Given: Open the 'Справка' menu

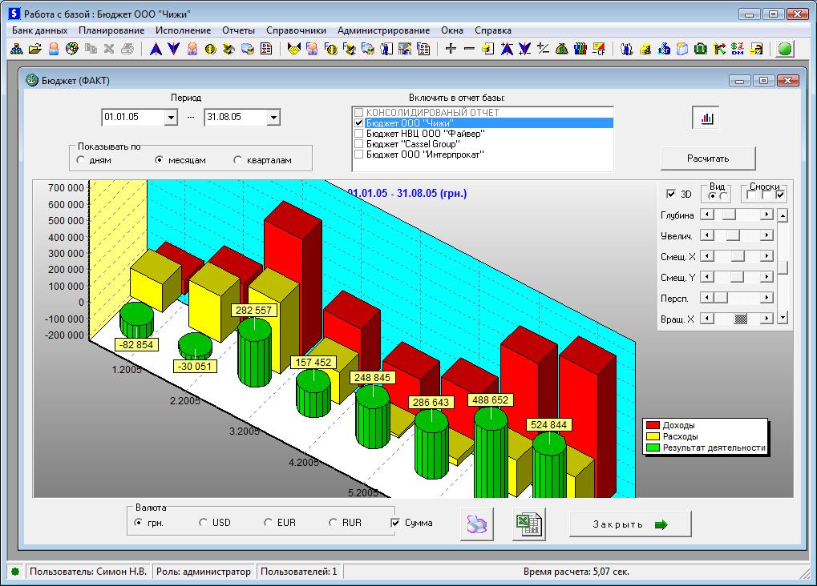Looking at the screenshot, I should pyautogui.click(x=492, y=30).
